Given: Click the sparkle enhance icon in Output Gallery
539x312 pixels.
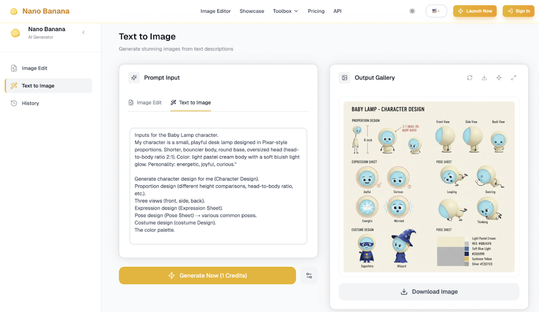Looking at the screenshot, I should click(499, 78).
